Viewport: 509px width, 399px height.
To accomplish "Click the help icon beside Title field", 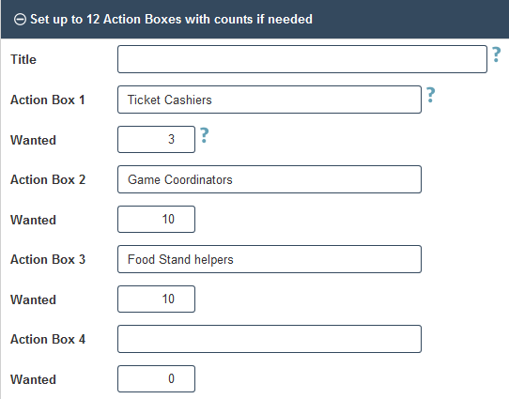I will (x=497, y=54).
